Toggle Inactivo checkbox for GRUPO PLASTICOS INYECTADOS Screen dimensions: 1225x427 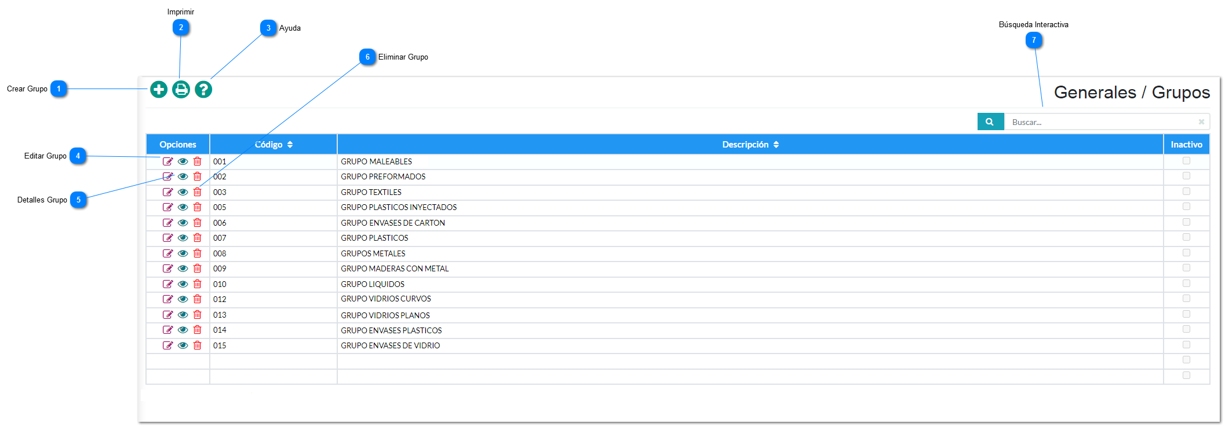pyautogui.click(x=1186, y=207)
